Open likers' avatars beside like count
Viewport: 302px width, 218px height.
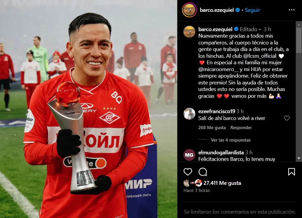(x=193, y=183)
